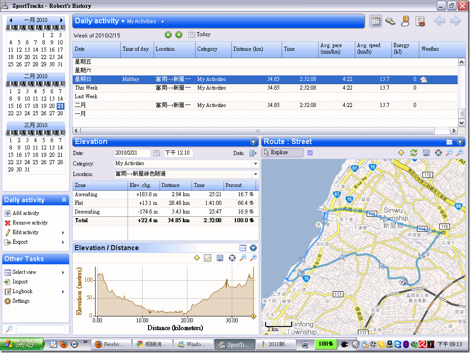
Task: Select February 21 in the calendar
Action: 60,106
